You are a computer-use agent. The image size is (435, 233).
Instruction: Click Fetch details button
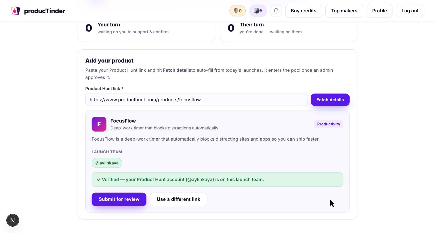pos(330,100)
